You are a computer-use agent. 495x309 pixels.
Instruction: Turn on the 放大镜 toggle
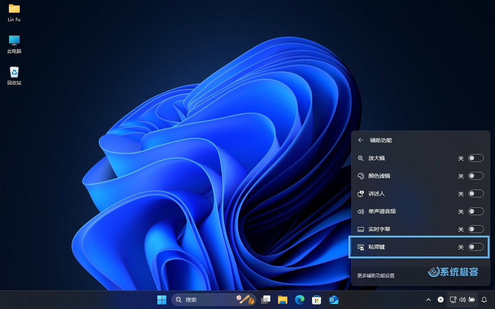pyautogui.click(x=476, y=158)
